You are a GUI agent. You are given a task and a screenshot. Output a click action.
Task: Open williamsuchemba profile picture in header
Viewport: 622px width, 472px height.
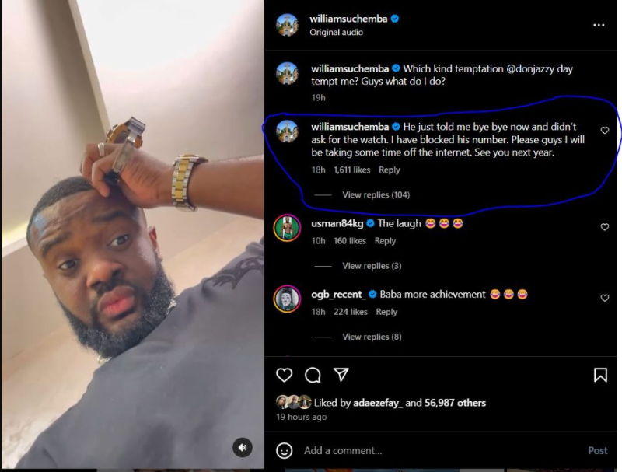[x=287, y=25]
